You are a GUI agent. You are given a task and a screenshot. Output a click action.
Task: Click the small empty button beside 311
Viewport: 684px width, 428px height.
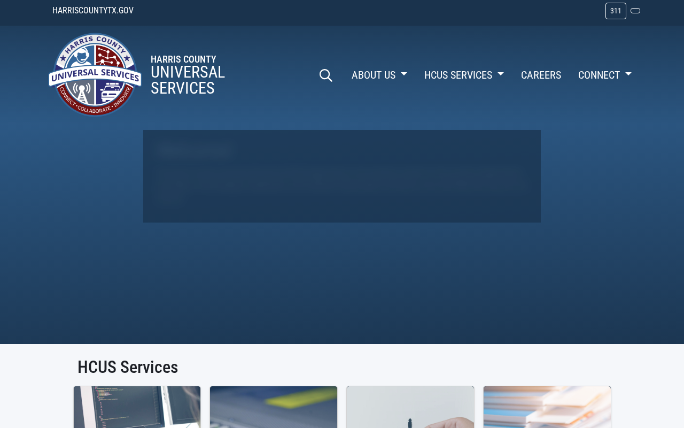(635, 11)
